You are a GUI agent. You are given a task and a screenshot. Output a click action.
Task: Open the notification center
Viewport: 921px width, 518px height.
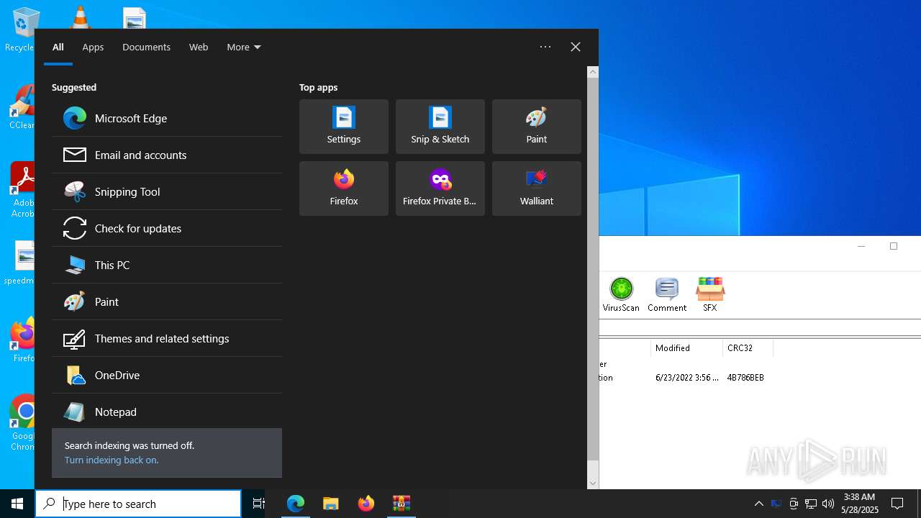897,504
